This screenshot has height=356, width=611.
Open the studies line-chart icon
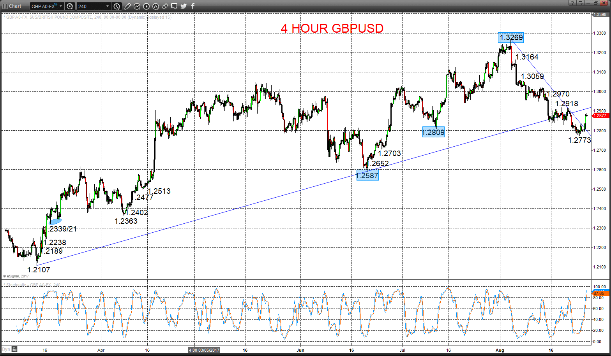point(137,6)
